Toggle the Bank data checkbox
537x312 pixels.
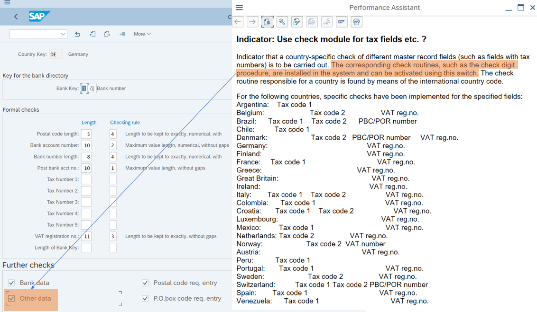point(11,283)
